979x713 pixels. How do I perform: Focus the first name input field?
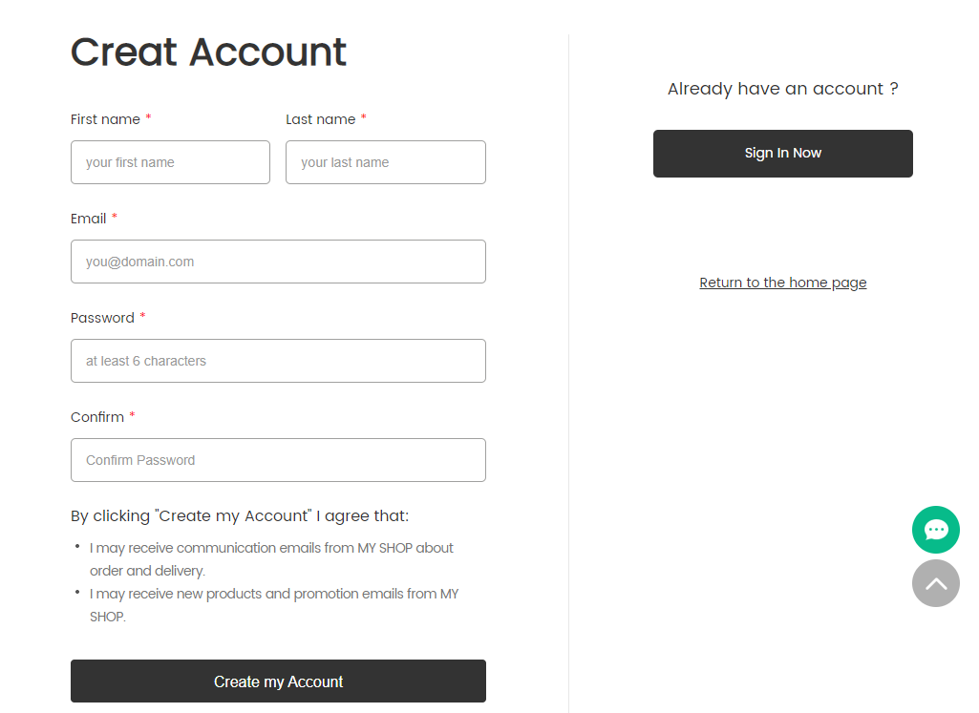170,162
